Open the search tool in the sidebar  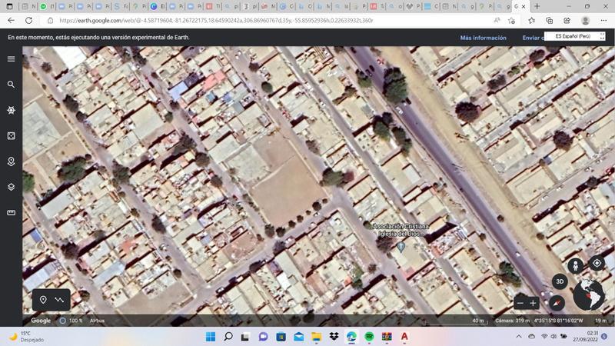click(x=11, y=85)
